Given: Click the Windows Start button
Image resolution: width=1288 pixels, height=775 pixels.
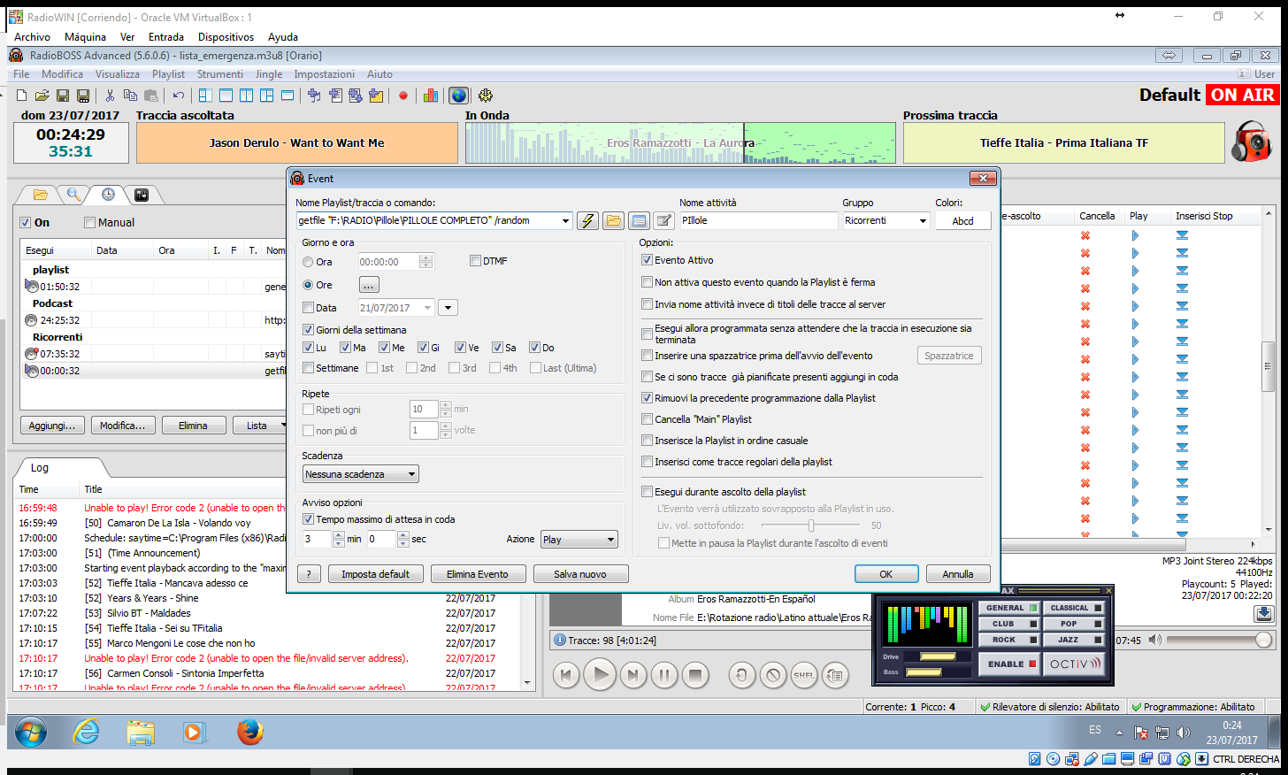Looking at the screenshot, I should point(31,733).
